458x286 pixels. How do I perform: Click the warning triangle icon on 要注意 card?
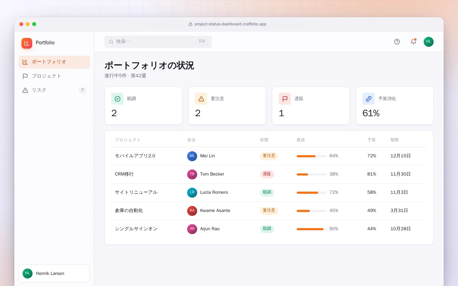(x=201, y=99)
